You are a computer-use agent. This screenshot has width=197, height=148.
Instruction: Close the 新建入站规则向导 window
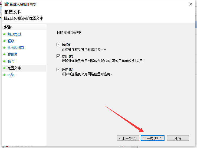coord(191,4)
